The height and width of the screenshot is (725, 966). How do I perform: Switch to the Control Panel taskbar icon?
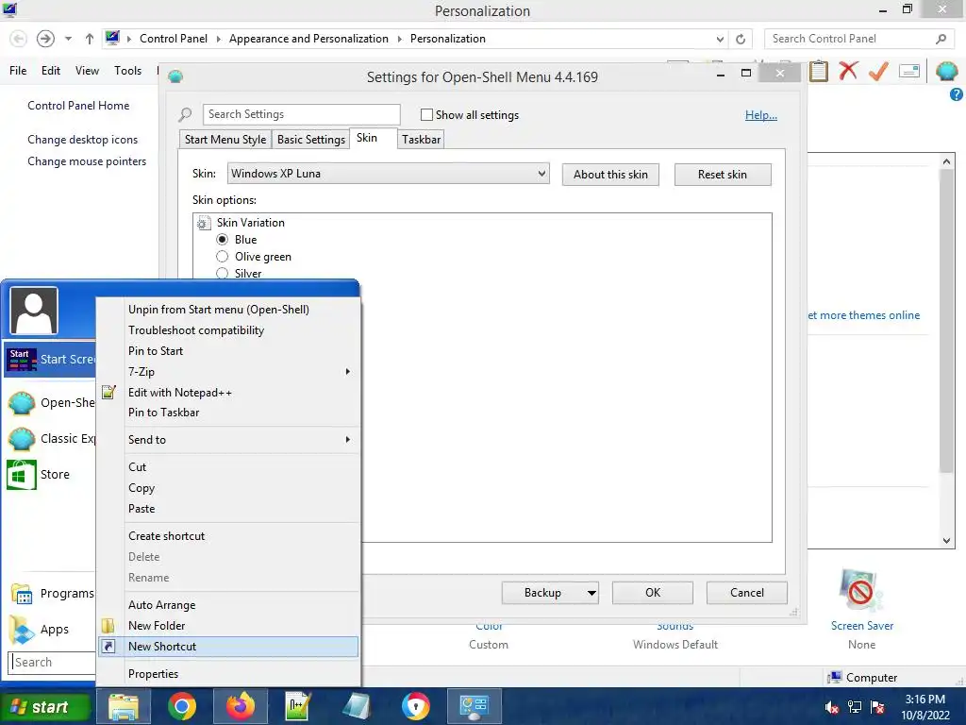tap(474, 707)
